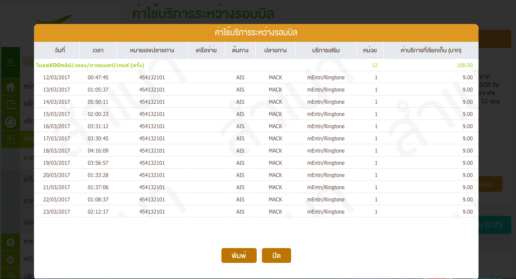
Task: Click the 9.00 charge in the 20/03/2017 row
Action: click(x=468, y=175)
